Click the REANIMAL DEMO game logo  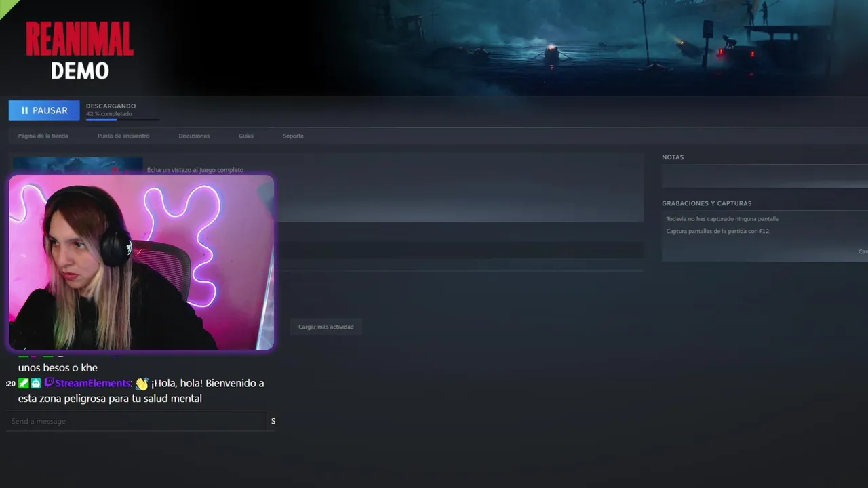pyautogui.click(x=80, y=49)
